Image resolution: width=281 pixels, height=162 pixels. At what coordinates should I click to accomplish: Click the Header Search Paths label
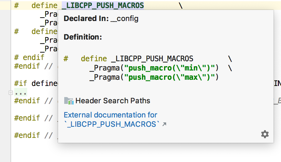[x=113, y=101]
